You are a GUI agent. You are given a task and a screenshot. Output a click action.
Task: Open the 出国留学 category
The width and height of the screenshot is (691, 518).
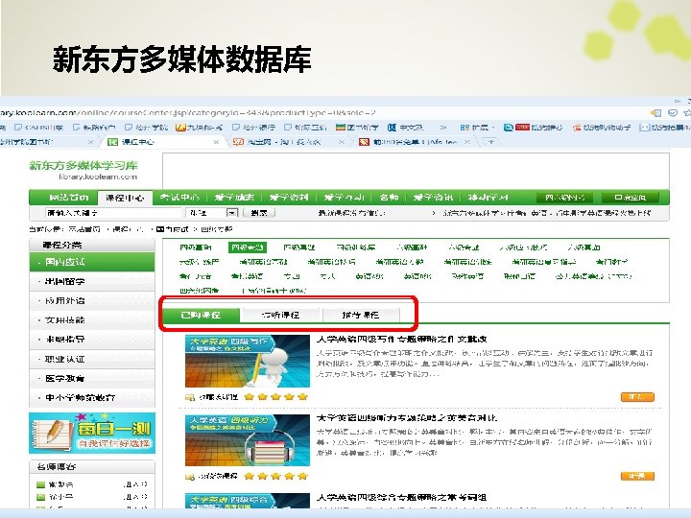[92, 281]
